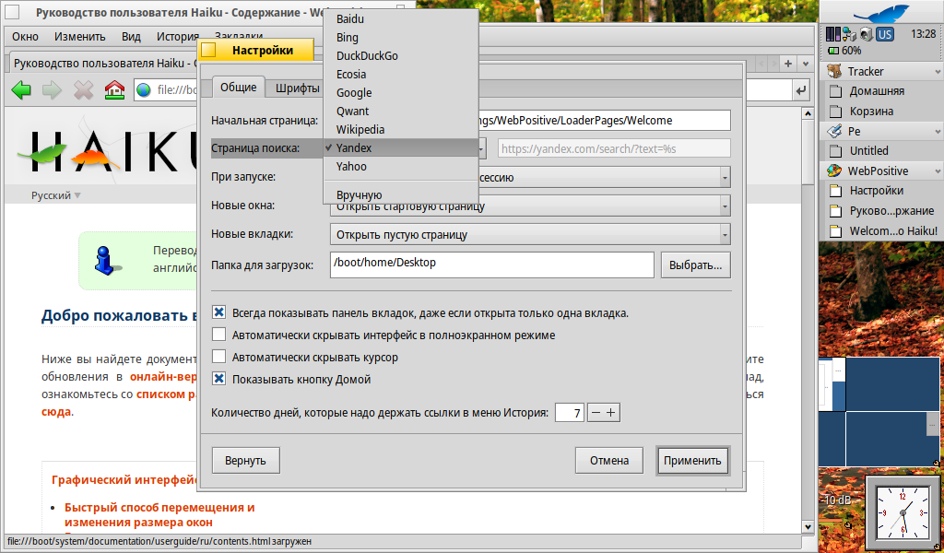
Task: Open the Home page icon
Action: coord(114,89)
